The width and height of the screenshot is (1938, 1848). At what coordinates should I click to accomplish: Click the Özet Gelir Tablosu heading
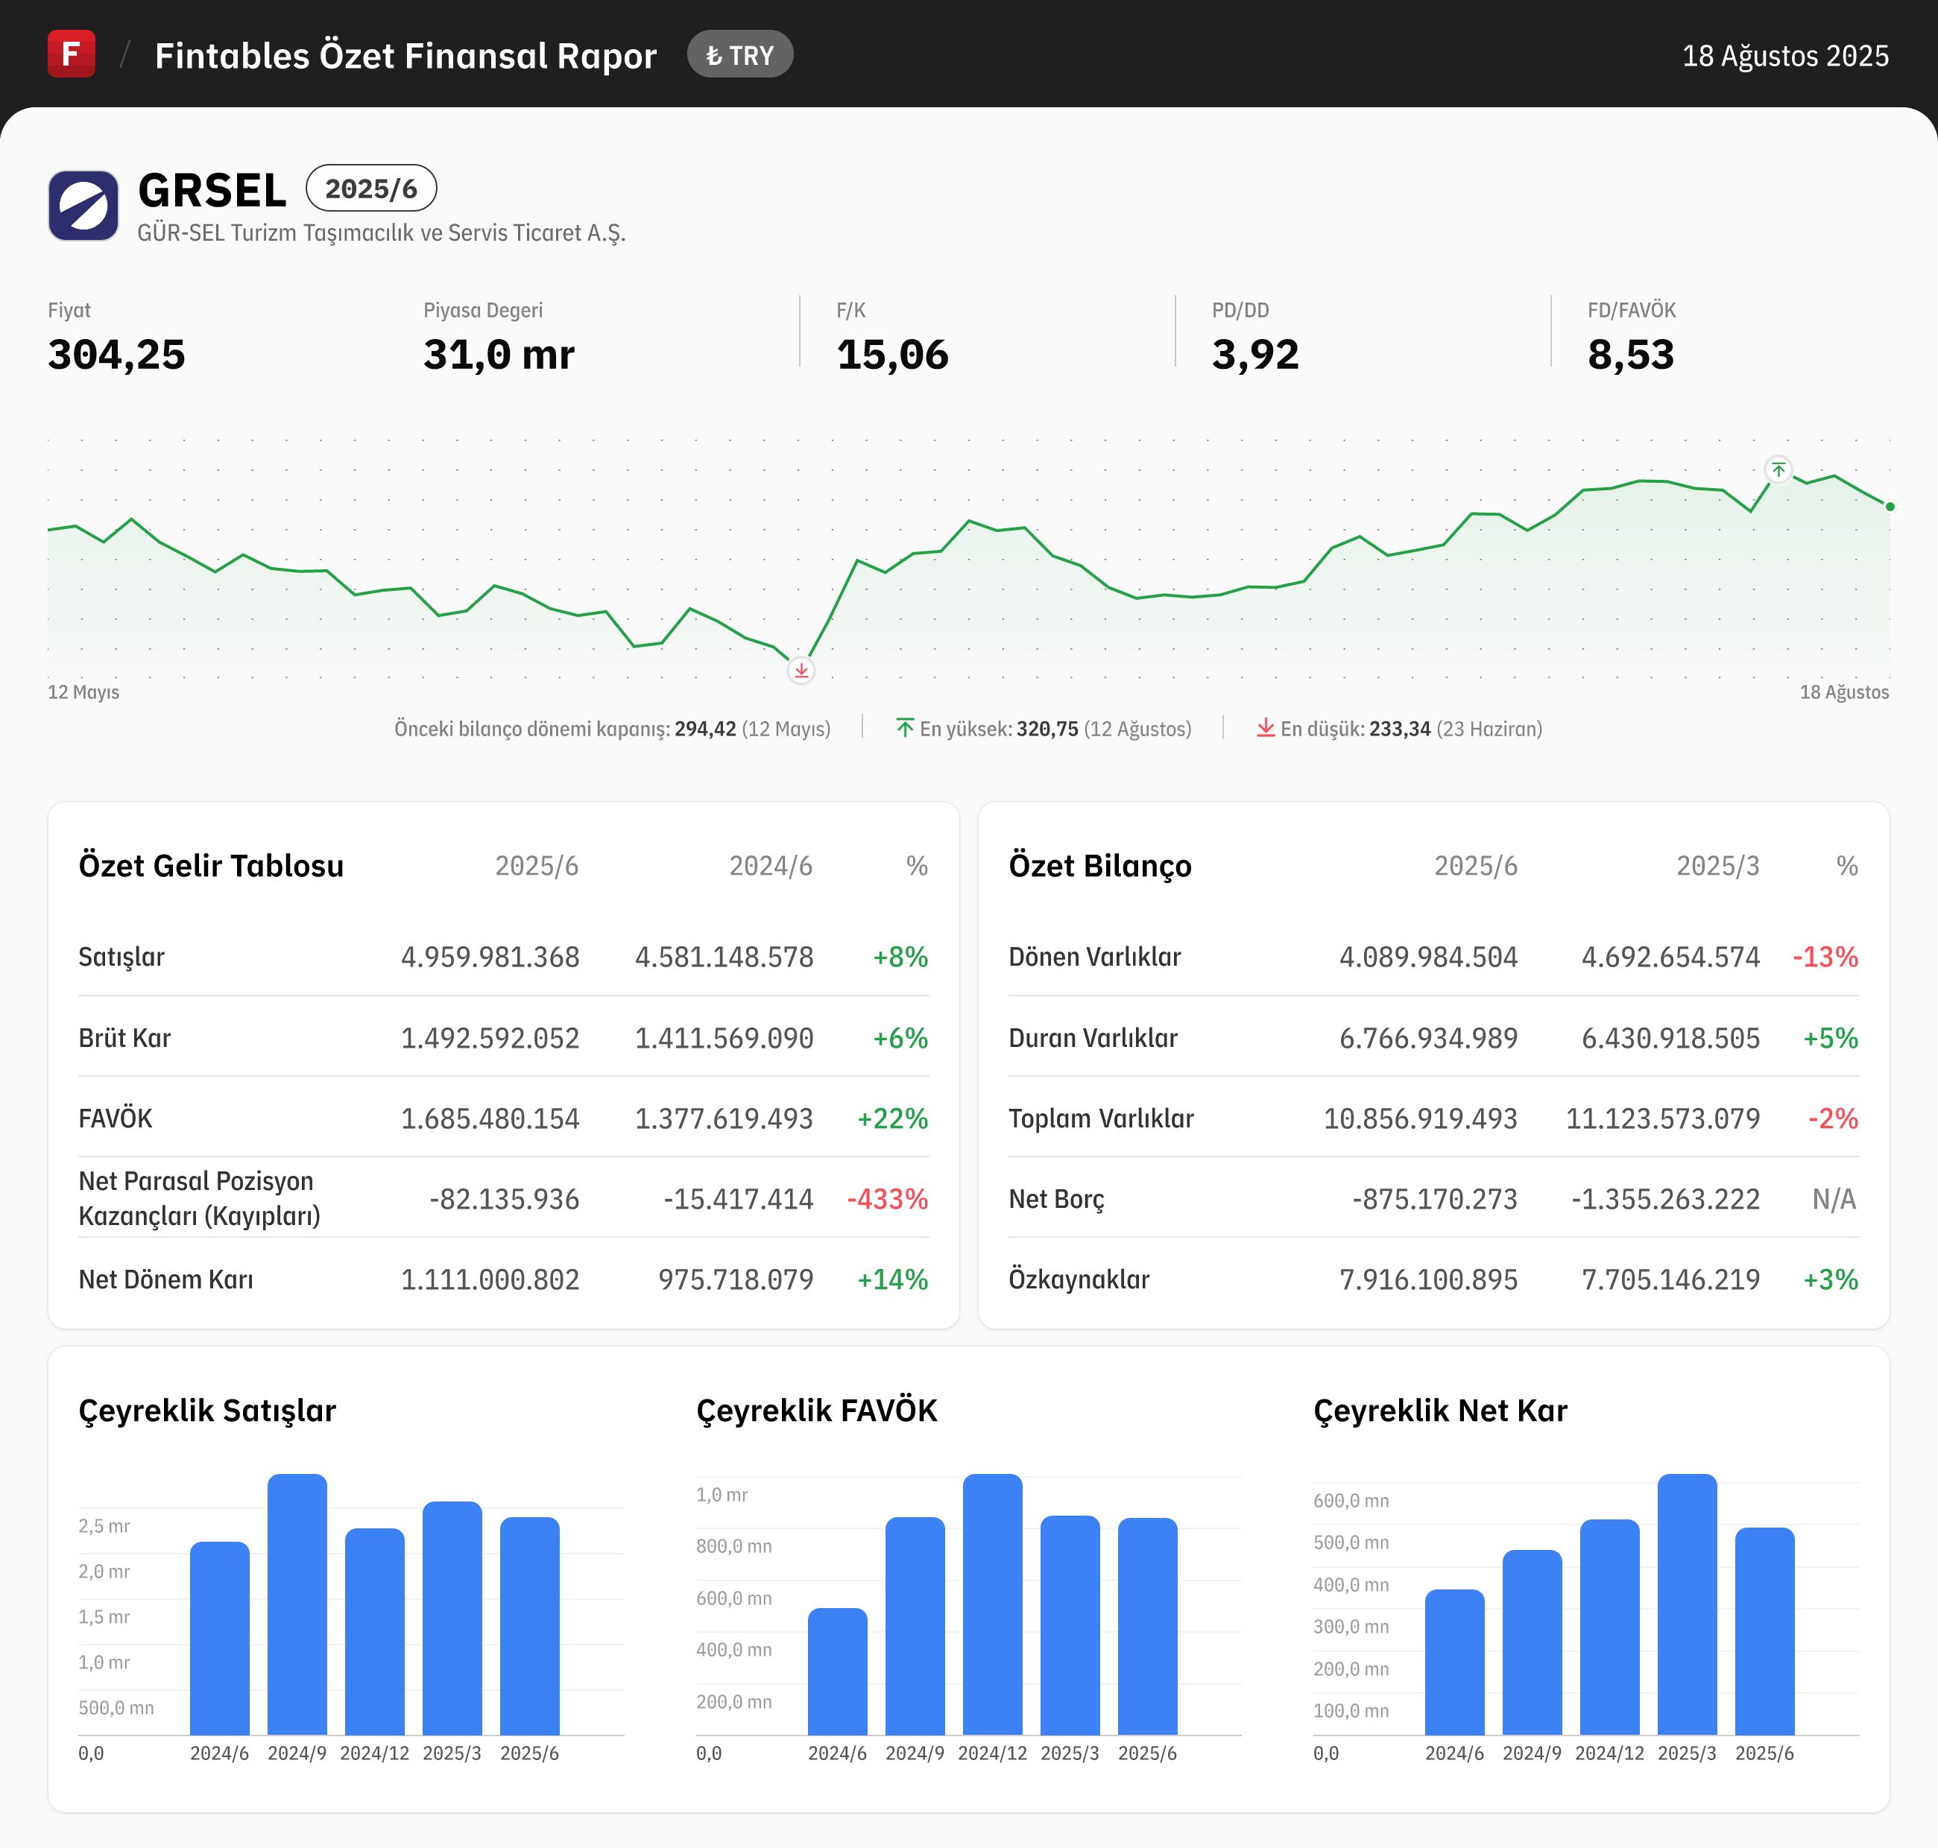pyautogui.click(x=211, y=866)
